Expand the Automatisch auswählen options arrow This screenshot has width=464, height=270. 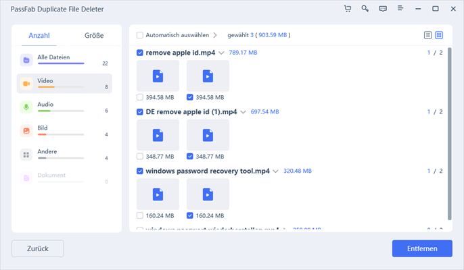click(215, 34)
